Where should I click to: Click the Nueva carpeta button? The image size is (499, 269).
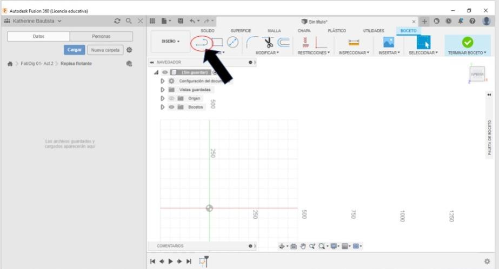[x=105, y=50]
